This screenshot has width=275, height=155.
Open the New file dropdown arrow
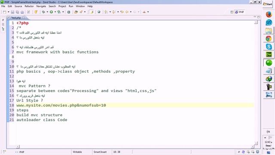(x=8, y=12)
